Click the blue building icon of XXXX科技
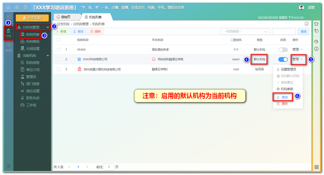 click(79, 59)
